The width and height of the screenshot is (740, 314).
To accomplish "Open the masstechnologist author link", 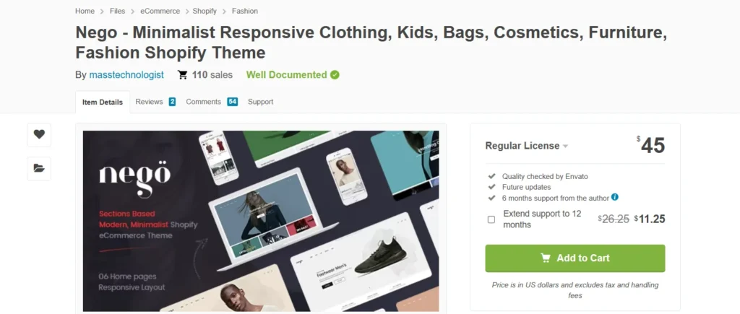I will point(126,75).
